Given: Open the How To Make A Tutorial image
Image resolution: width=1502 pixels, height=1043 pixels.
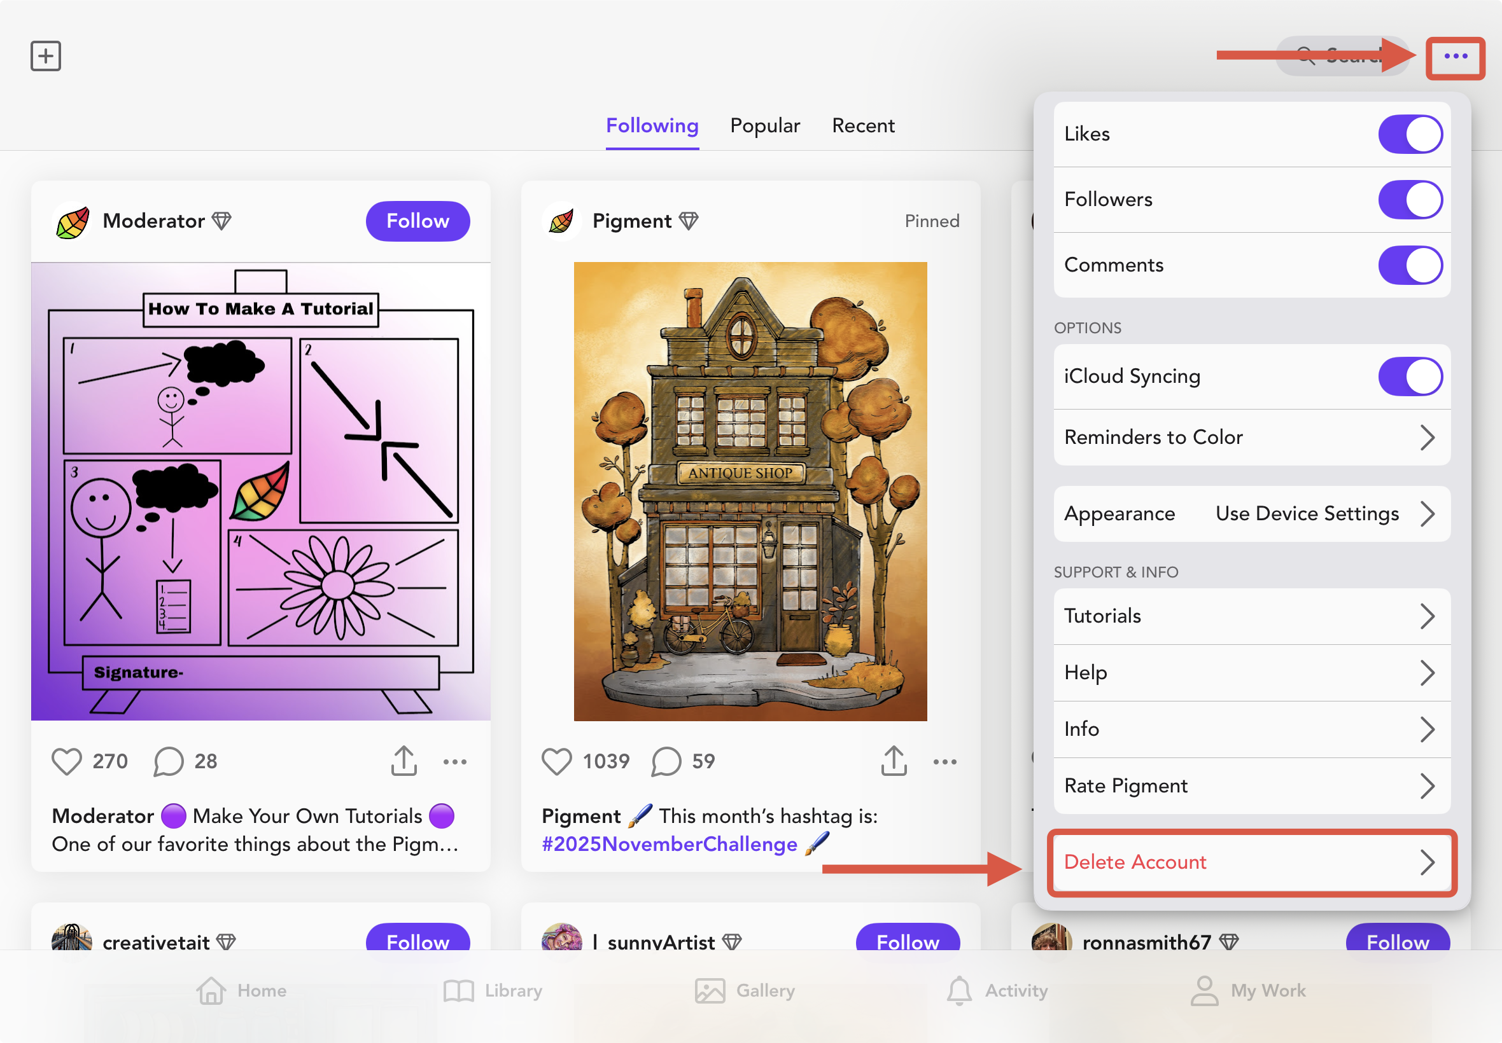Looking at the screenshot, I should 261,492.
